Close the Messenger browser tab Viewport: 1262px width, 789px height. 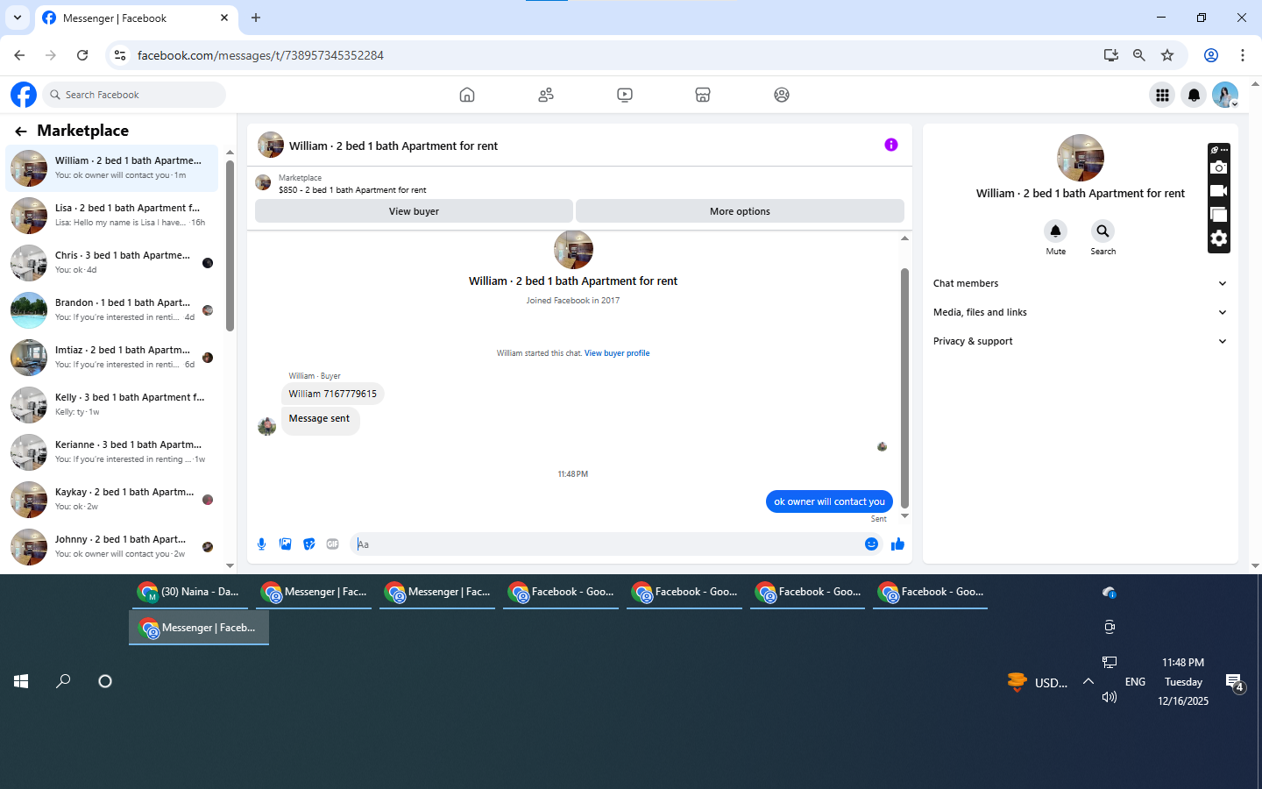point(224,18)
